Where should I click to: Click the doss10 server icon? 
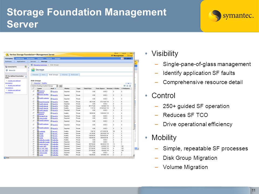click(x=6, y=70)
